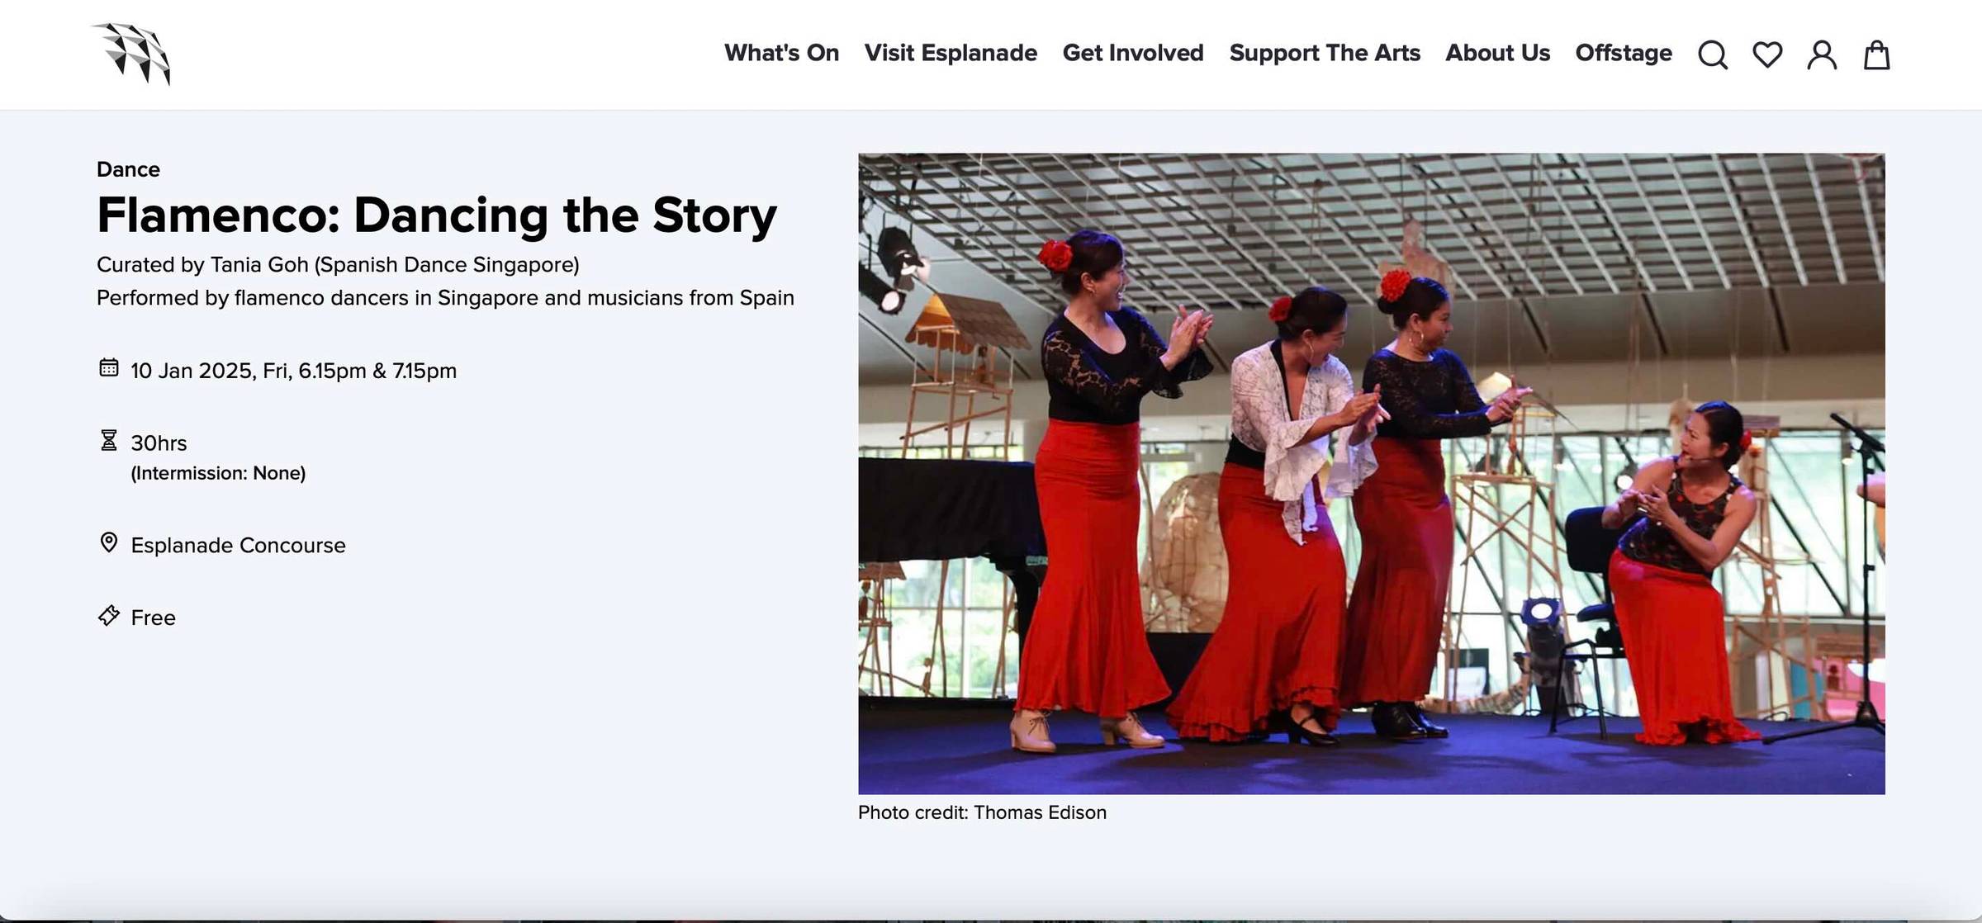
Task: Open the Support The Arts menu
Action: pos(1325,53)
